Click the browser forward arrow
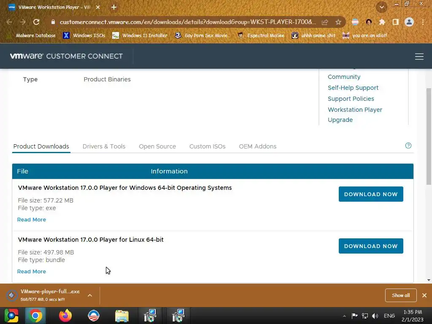 click(23, 22)
